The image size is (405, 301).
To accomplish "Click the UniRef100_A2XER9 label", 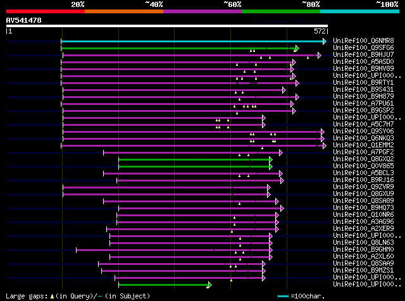I will (x=363, y=229).
